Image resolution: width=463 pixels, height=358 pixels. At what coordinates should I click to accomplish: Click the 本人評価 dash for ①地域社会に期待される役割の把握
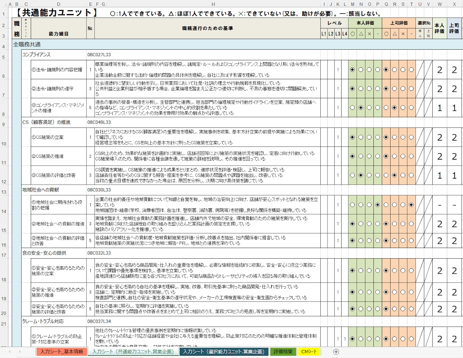coord(439,205)
